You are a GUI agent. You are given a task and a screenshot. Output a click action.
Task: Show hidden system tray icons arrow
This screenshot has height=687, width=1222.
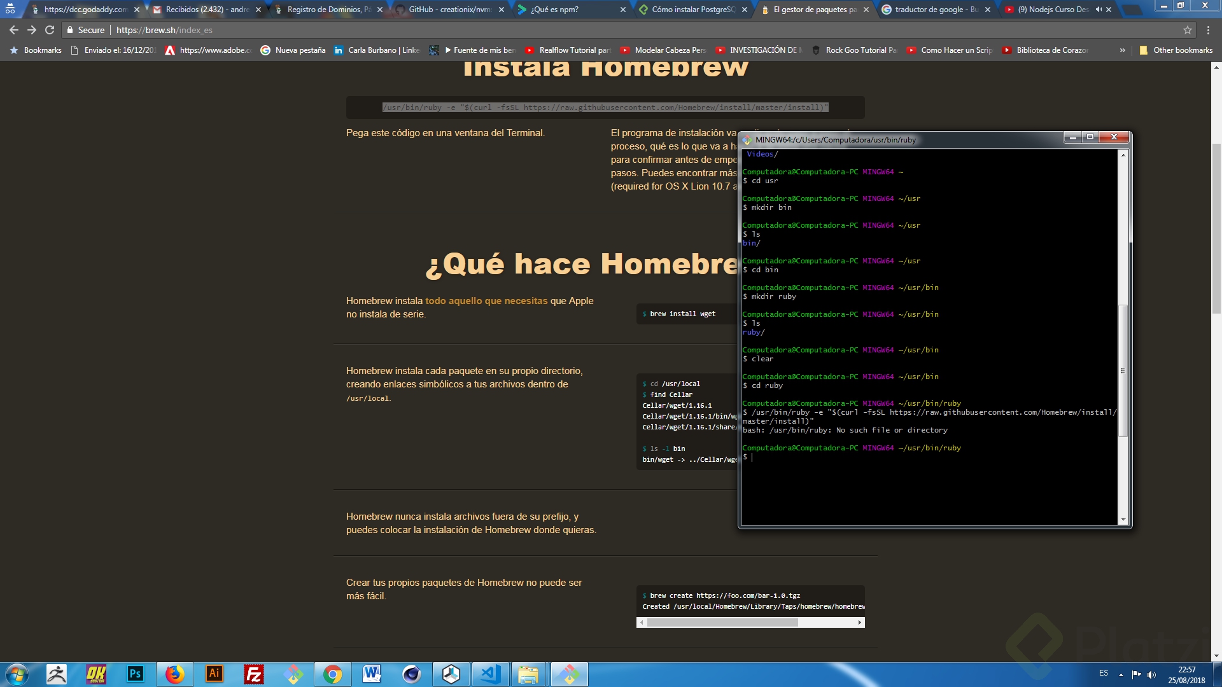pyautogui.click(x=1120, y=674)
